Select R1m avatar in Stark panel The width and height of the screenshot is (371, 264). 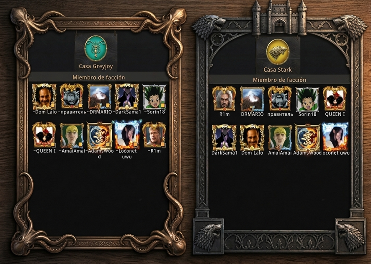(x=224, y=99)
